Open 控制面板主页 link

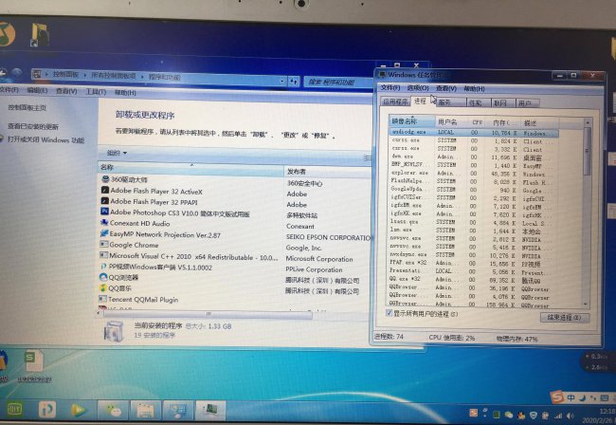(x=27, y=107)
